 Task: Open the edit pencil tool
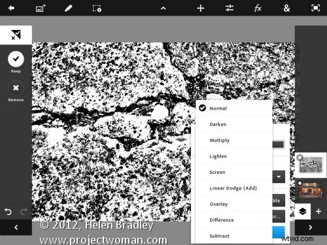coord(68,8)
